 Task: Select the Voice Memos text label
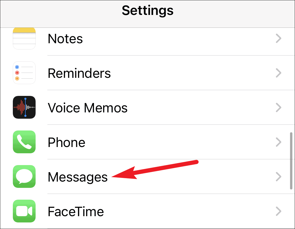[x=88, y=108]
